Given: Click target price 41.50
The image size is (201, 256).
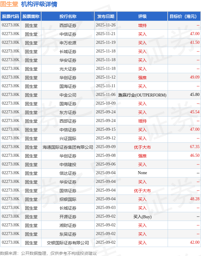Looking at the screenshot, I should tap(195, 43).
